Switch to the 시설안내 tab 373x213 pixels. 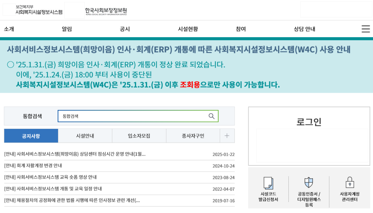coord(85,135)
